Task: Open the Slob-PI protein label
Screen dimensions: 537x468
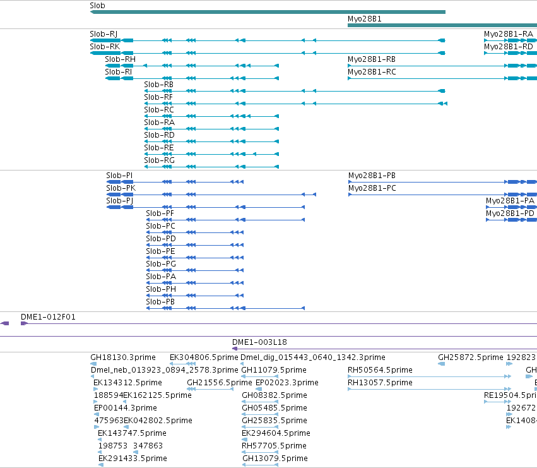Action: (119, 176)
